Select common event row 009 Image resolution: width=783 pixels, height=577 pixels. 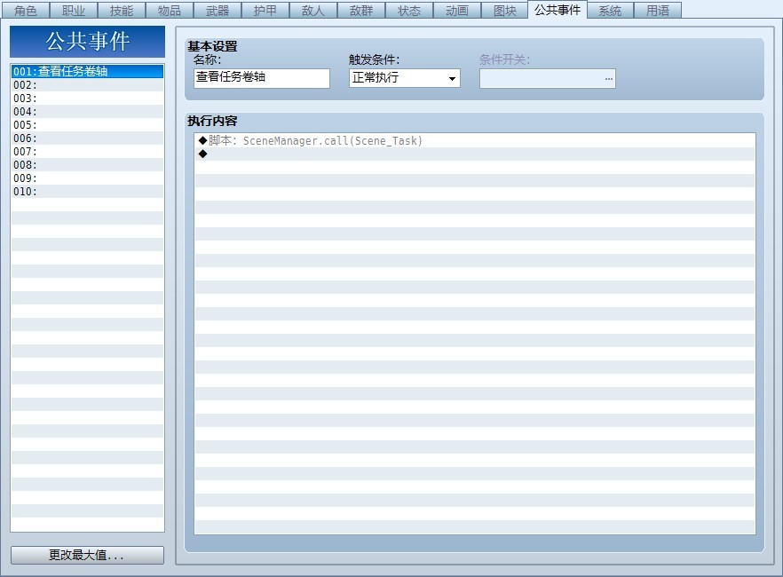87,178
